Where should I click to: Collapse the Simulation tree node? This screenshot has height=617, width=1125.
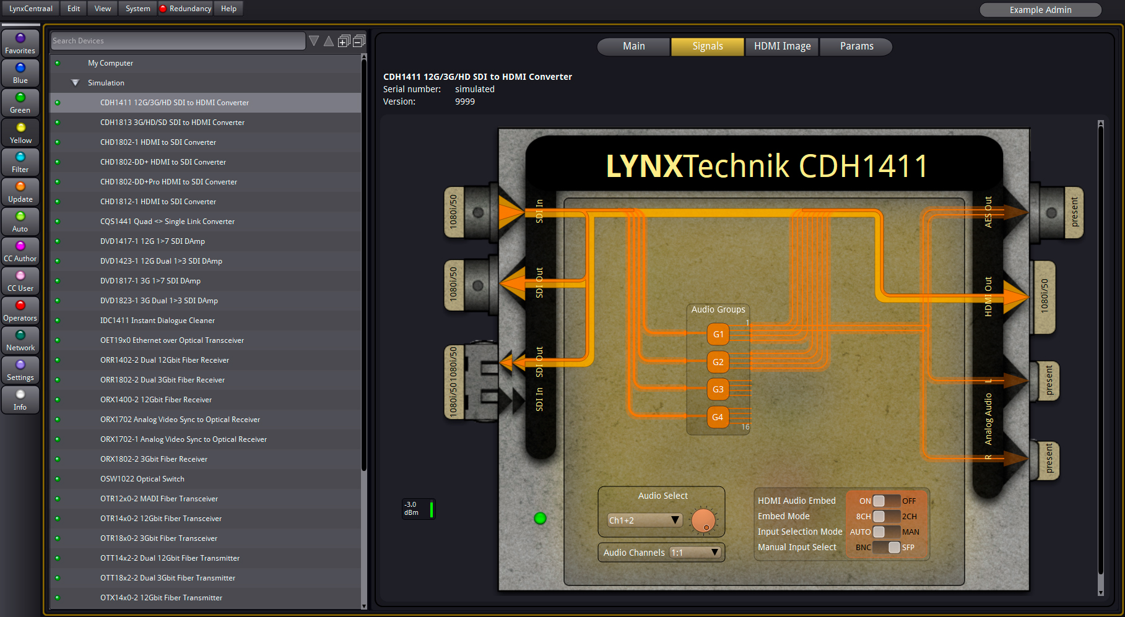[76, 83]
